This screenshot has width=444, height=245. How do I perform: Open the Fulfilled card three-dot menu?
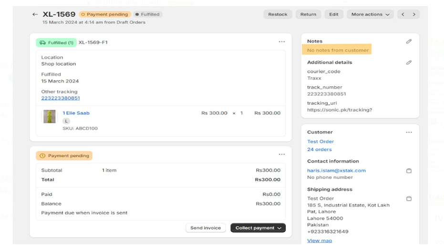coord(282,42)
